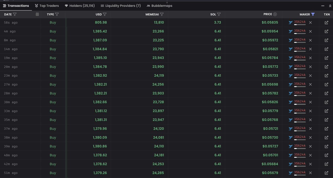Click the Type column filter funnel
Screen dimensions: 333x178
point(57,14)
